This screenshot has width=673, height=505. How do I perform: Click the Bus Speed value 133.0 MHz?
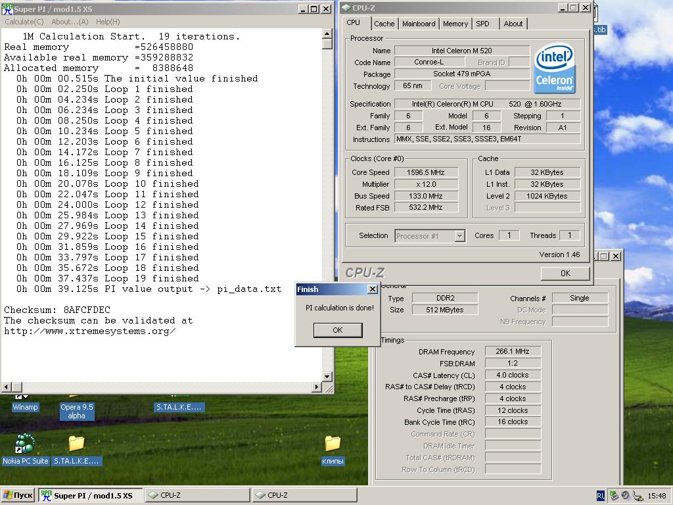pyautogui.click(x=426, y=196)
